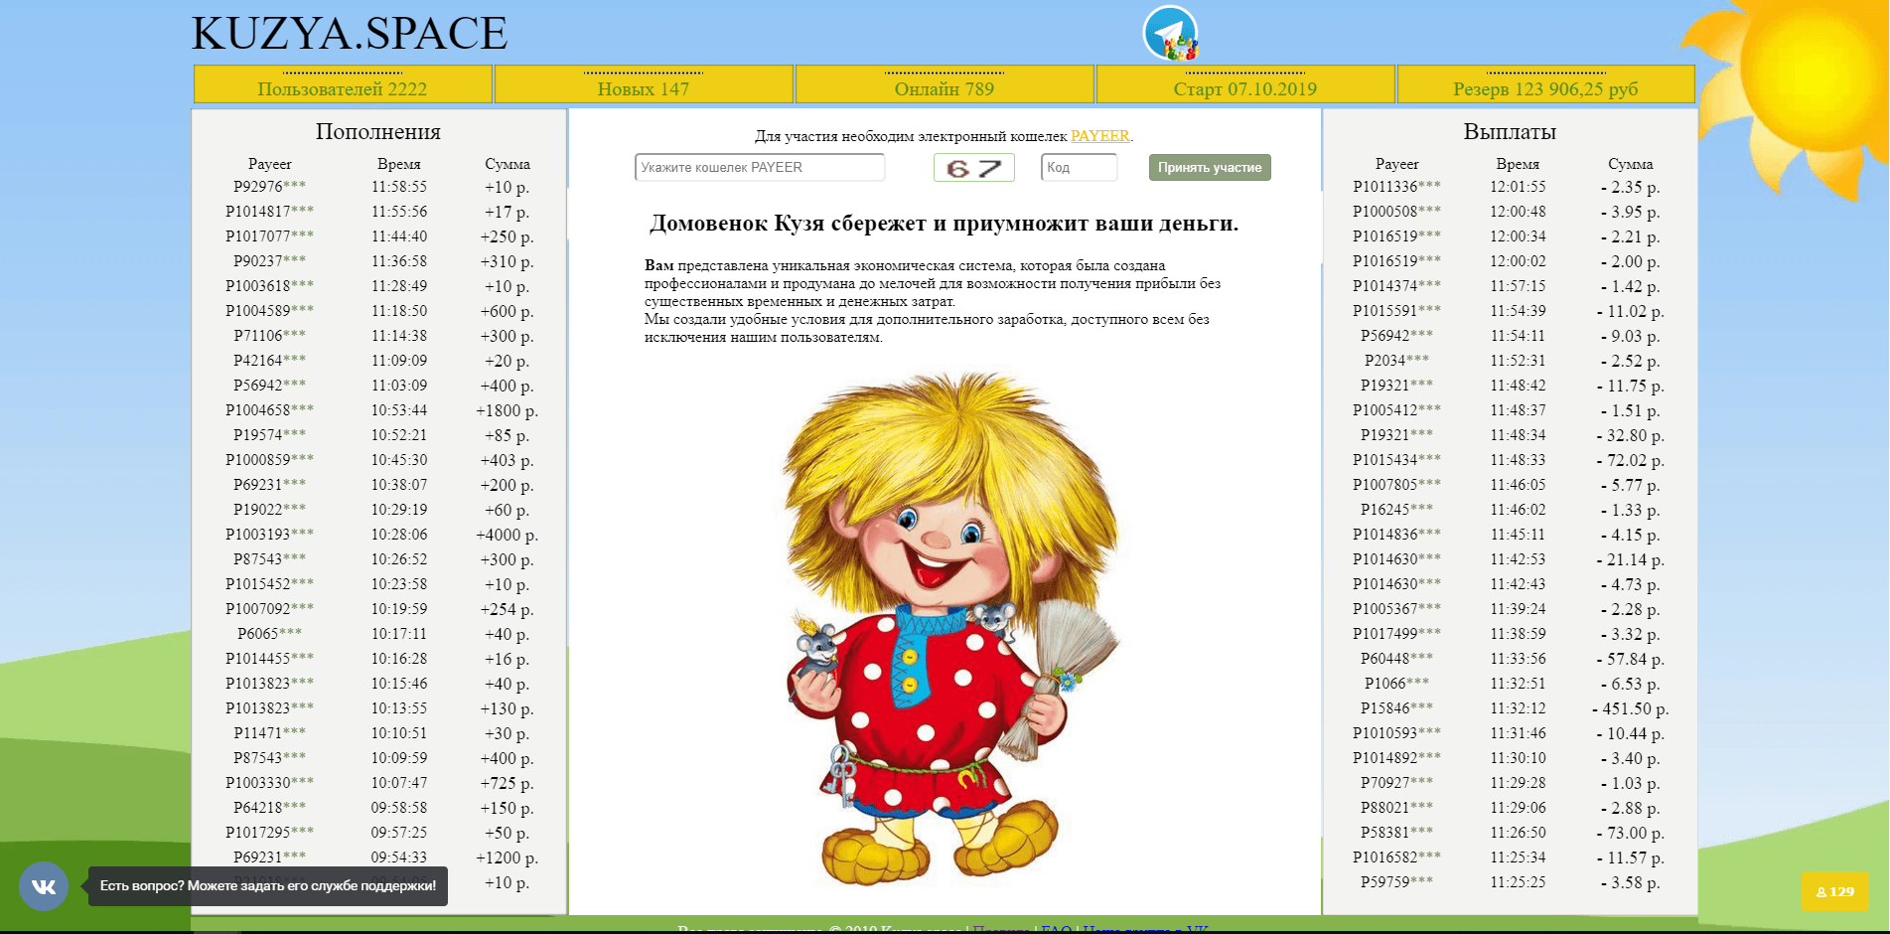Viewport: 1890px width, 934px height.
Task: Click the "Укажите кошелек PAYEER" input field
Action: click(759, 167)
